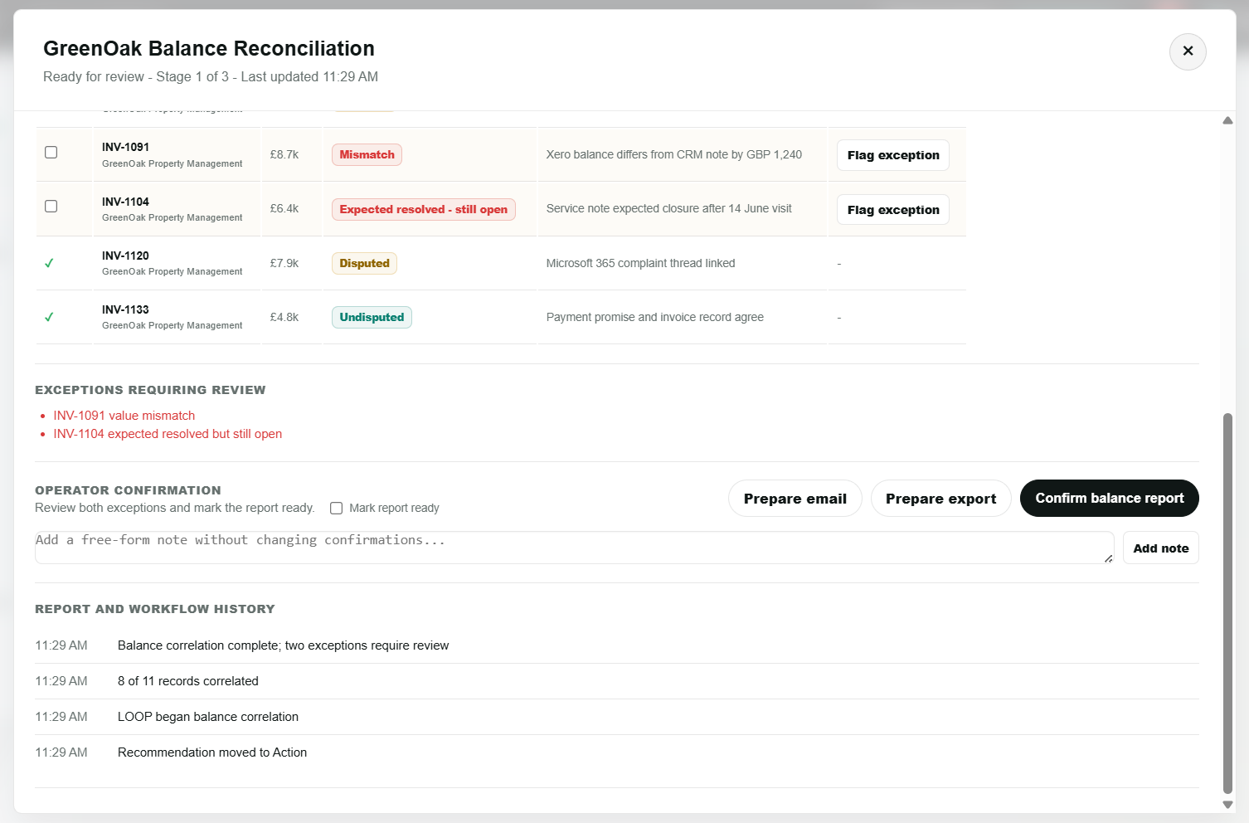The height and width of the screenshot is (823, 1249).
Task: Click the £6.4k amount cell
Action: [284, 208]
